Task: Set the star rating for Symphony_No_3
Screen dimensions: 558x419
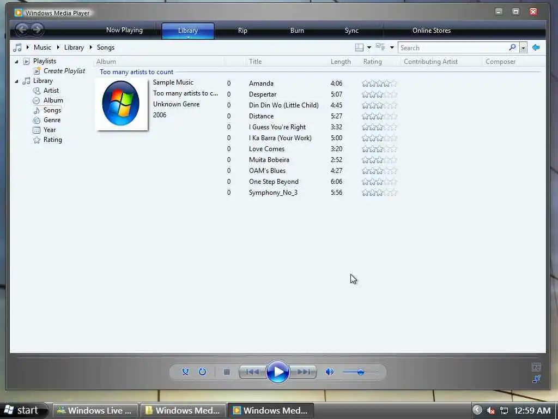Action: [379, 193]
